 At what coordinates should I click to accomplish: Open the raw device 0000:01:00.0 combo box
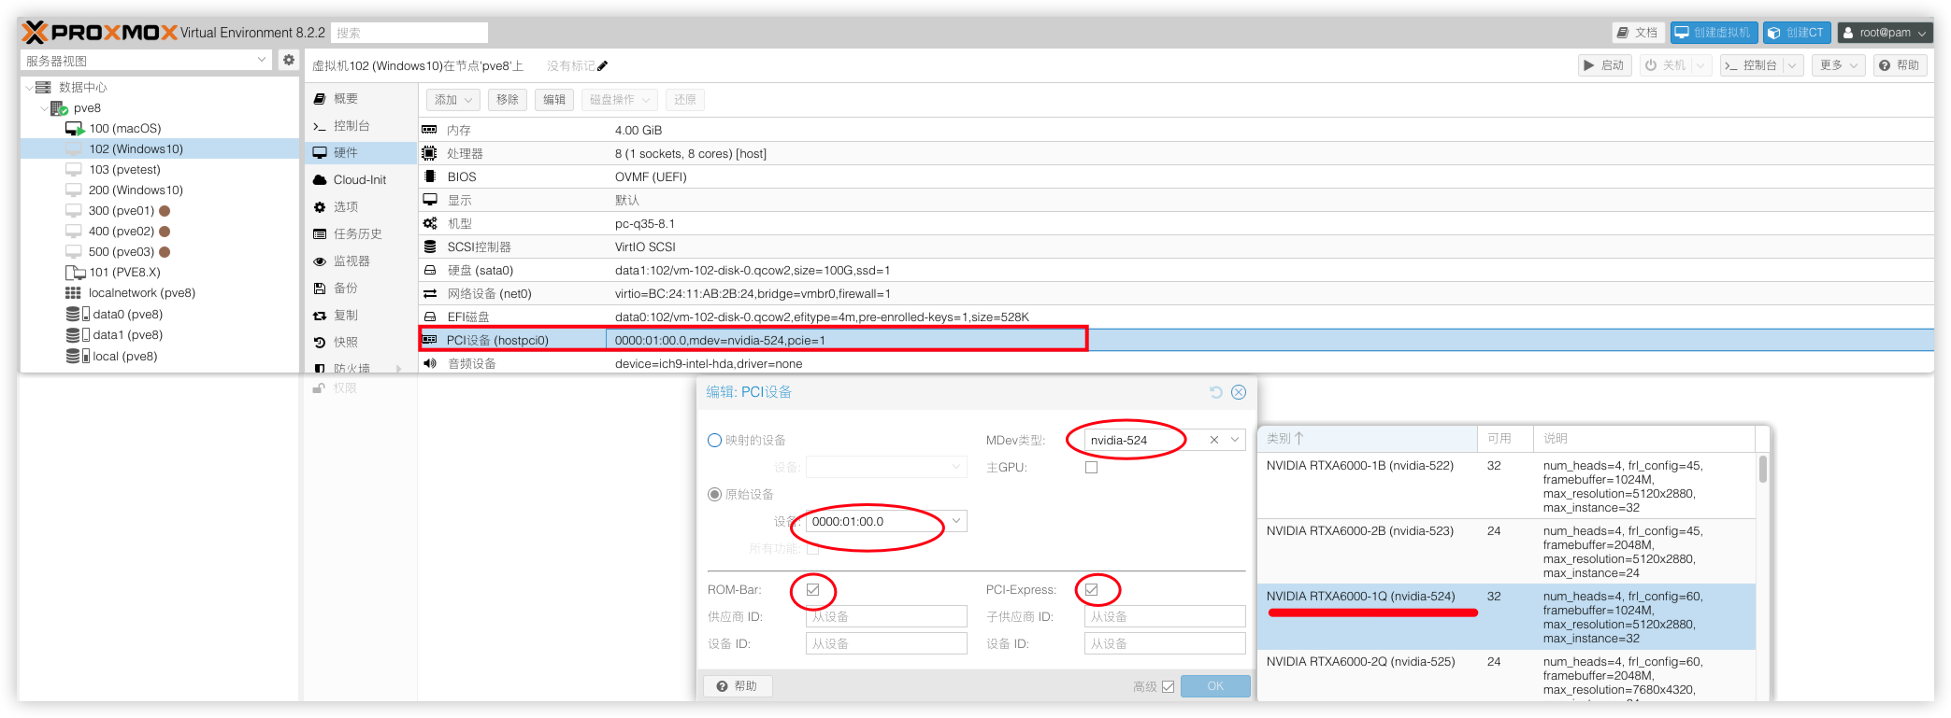[885, 521]
